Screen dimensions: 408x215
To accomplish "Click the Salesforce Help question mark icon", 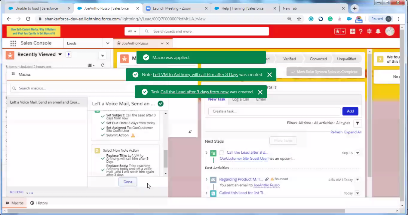I will pos(360,31).
